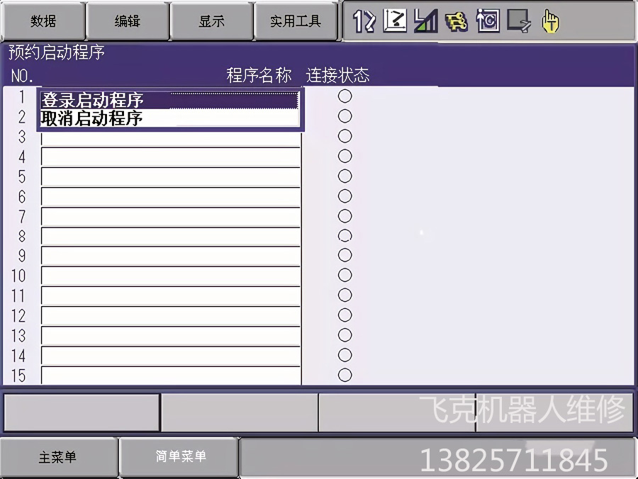Click the first blank softkey button

(82, 412)
